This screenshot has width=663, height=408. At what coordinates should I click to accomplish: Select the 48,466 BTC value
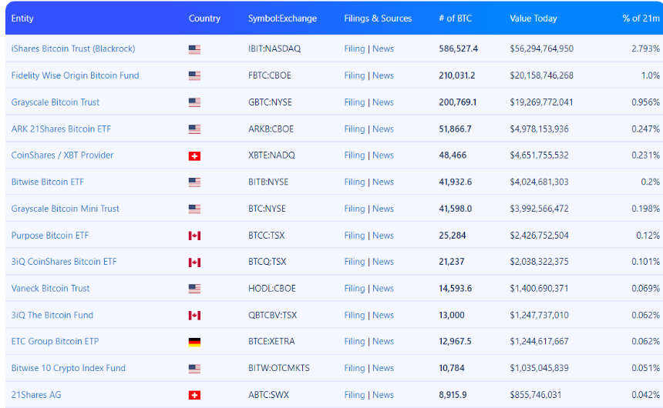click(x=453, y=155)
